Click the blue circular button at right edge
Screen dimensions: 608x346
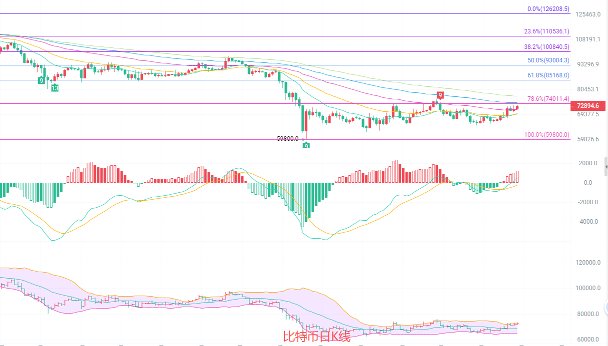(x=605, y=306)
